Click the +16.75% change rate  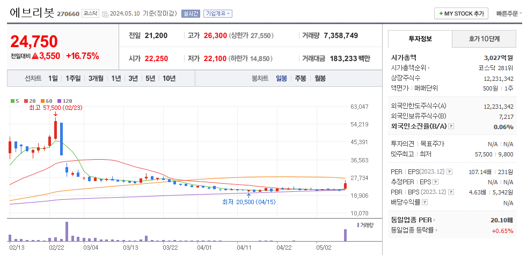pos(83,56)
